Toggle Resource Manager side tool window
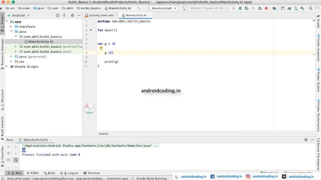 point(2,54)
